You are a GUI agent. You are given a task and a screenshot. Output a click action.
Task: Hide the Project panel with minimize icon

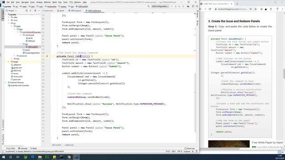39,11
